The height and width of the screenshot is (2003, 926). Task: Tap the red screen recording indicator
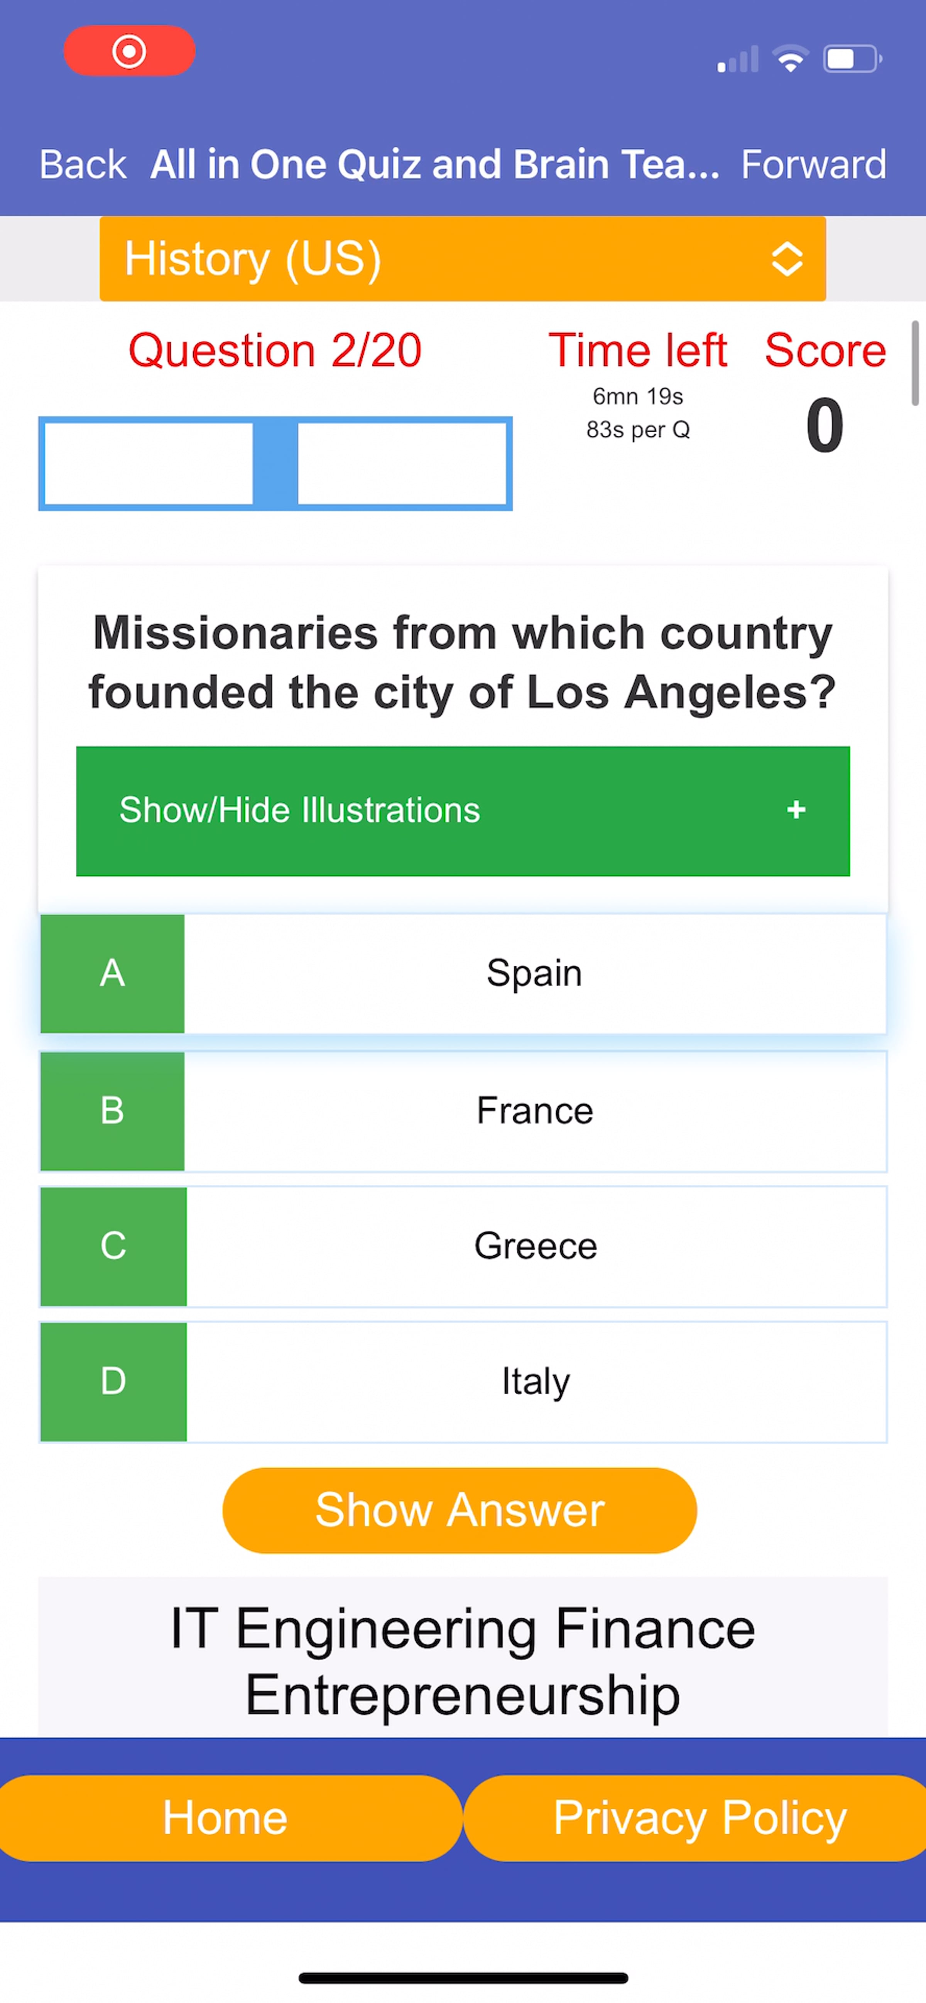point(129,51)
